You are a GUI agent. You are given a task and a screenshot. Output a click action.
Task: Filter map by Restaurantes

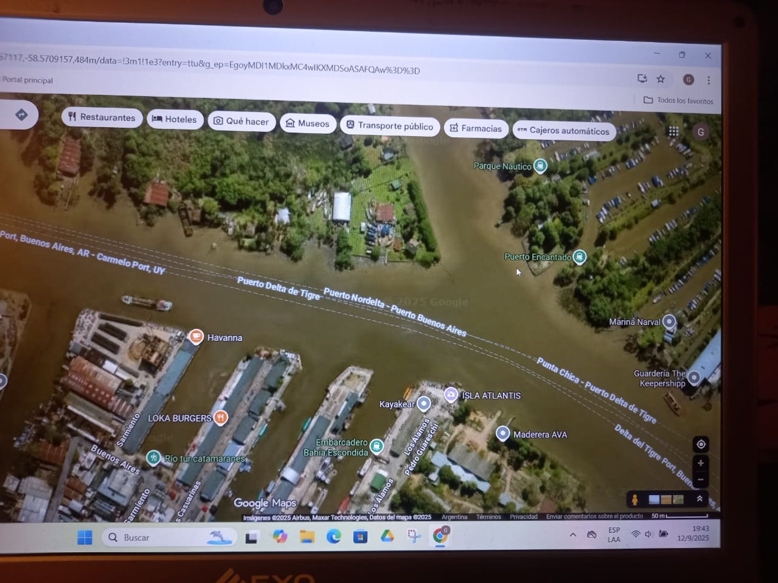click(x=102, y=117)
